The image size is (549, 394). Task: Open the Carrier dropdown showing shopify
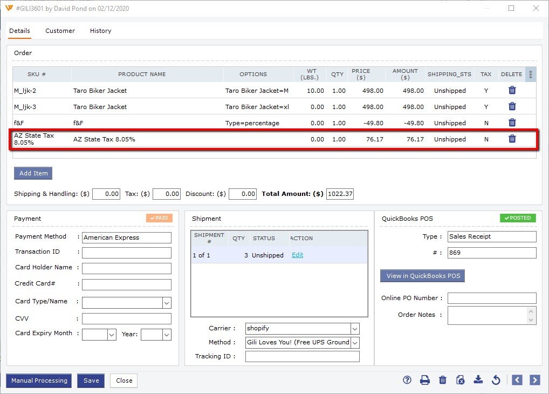(354, 329)
